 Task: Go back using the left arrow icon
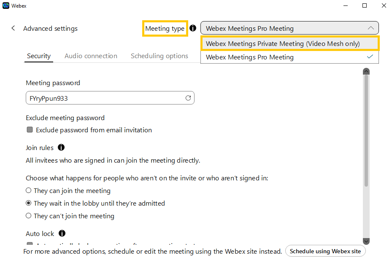(x=13, y=28)
